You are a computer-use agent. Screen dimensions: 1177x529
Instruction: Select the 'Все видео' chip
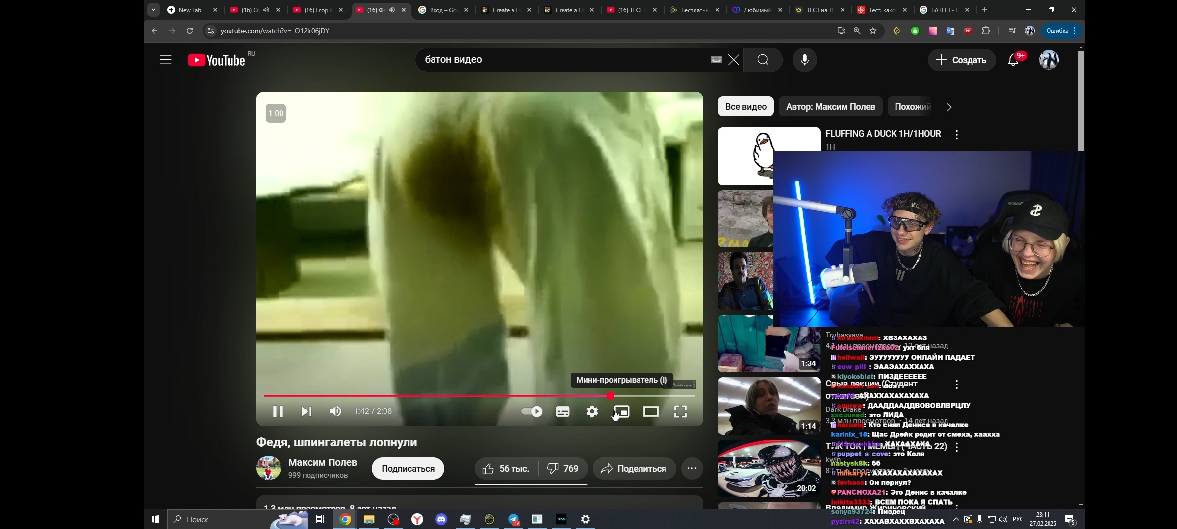click(746, 107)
